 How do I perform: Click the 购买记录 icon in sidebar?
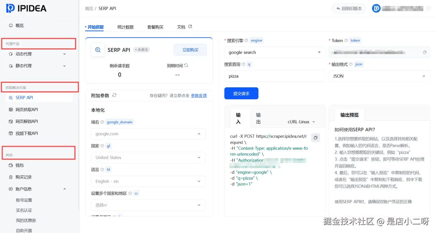[x=11, y=177]
